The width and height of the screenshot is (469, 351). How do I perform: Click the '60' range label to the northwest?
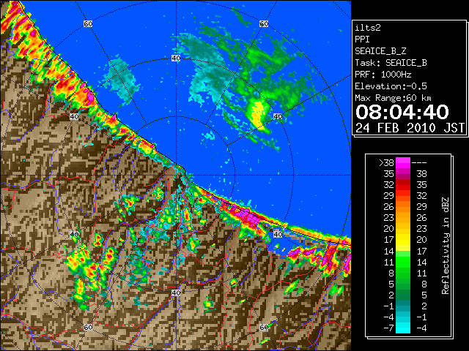coord(88,23)
